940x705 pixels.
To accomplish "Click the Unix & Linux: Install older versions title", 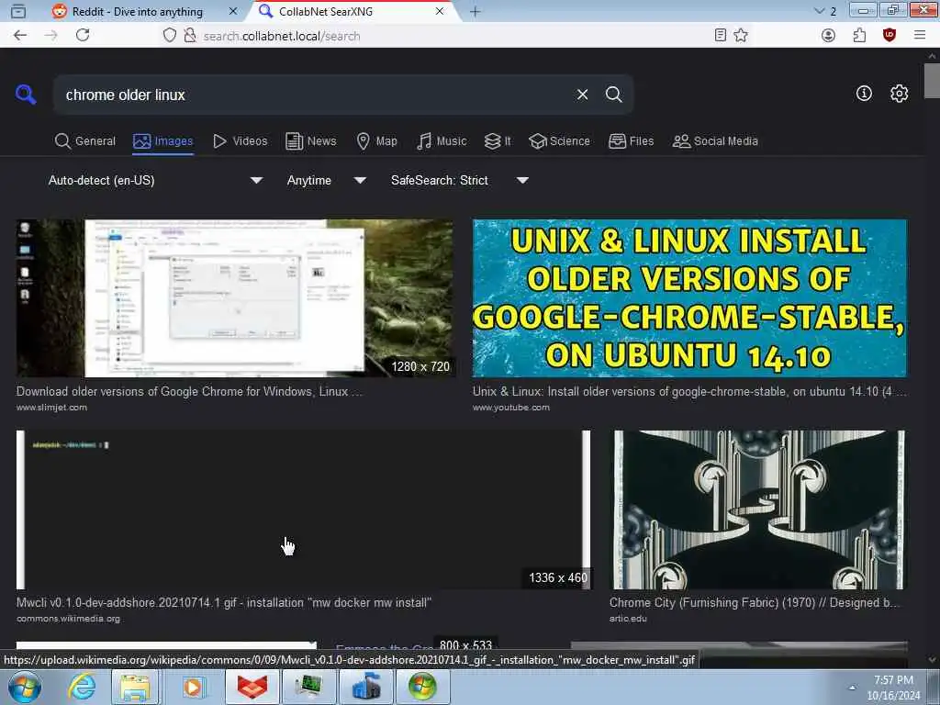I will (x=689, y=391).
